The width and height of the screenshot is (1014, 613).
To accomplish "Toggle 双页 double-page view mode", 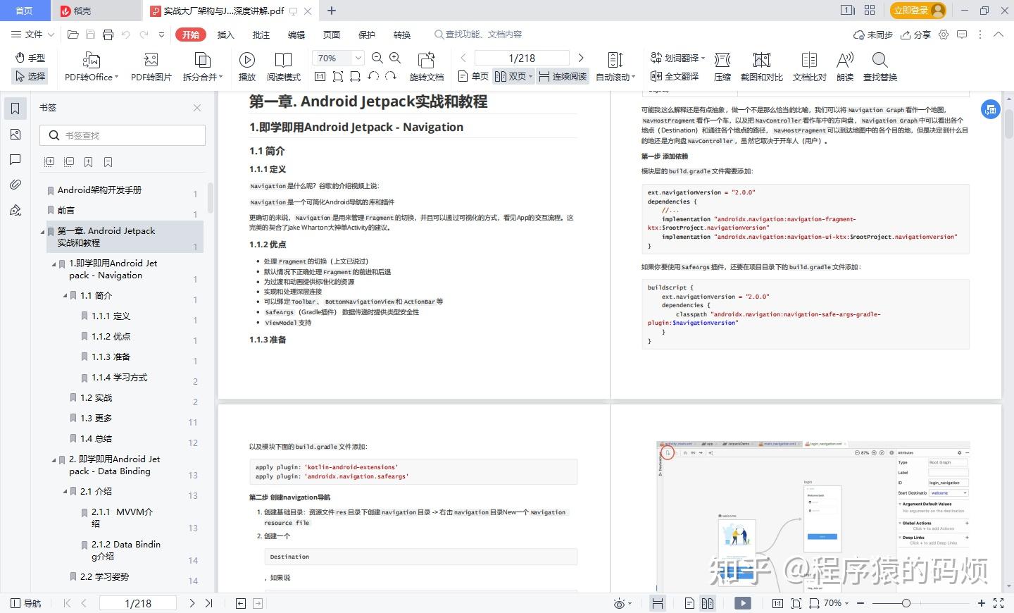I will (x=511, y=76).
